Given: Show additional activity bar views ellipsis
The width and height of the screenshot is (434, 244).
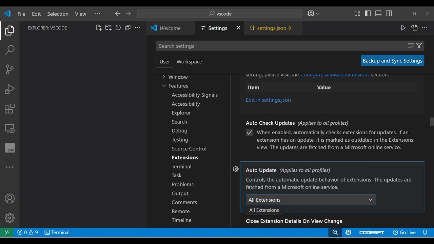Looking at the screenshot, I should 9,167.
